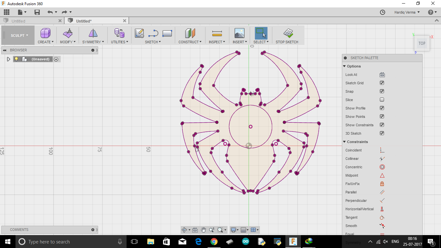Apply the Midpoint constraint
Image resolution: width=441 pixels, height=248 pixels.
(382, 175)
